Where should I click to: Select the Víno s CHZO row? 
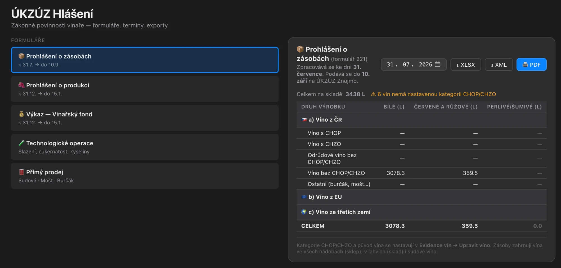(x=422, y=144)
